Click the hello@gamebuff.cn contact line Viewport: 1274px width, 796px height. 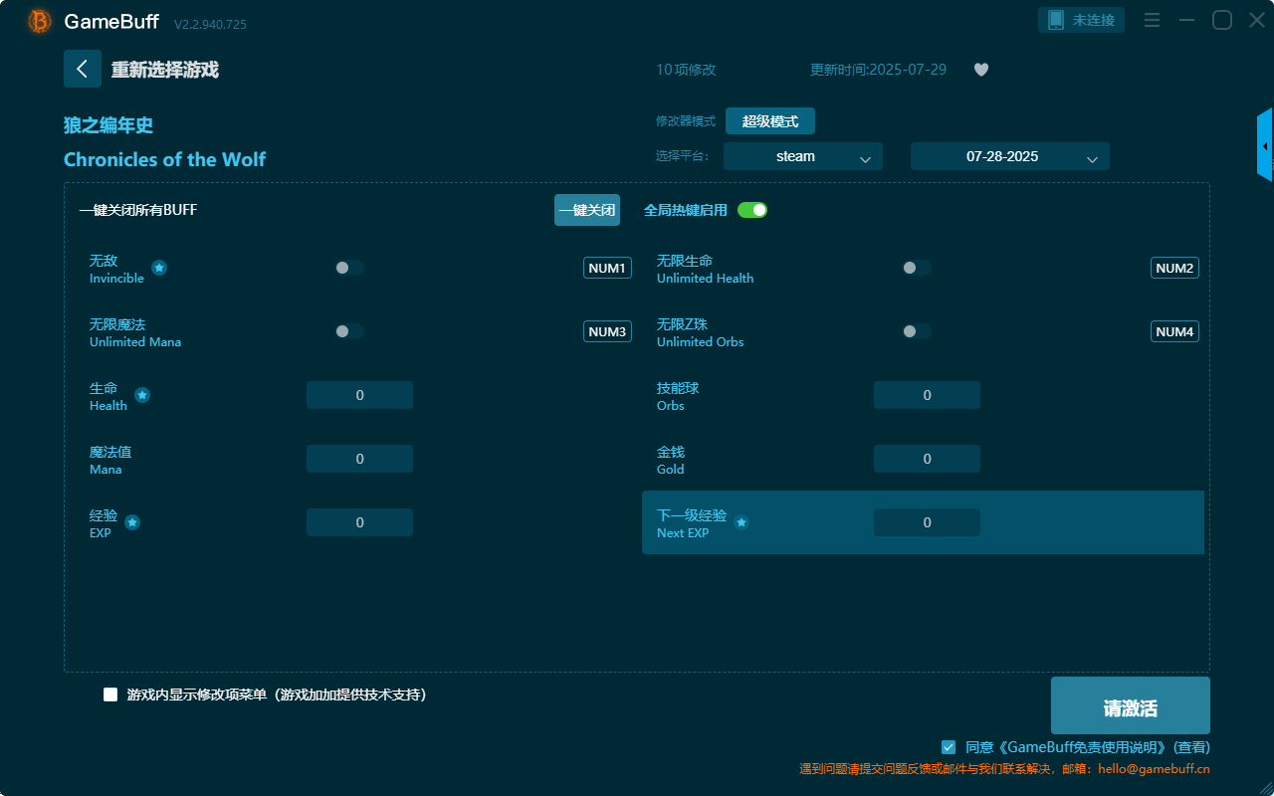pyautogui.click(x=1004, y=769)
